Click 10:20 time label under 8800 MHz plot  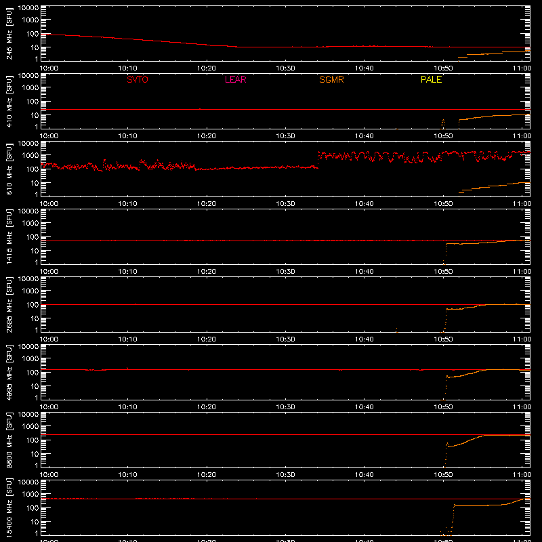[207, 475]
